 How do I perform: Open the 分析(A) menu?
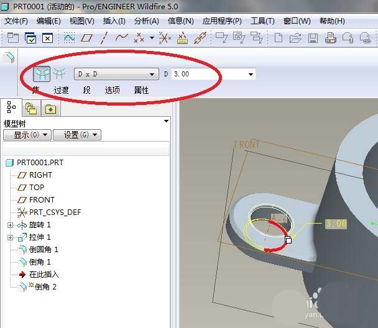[x=147, y=21]
